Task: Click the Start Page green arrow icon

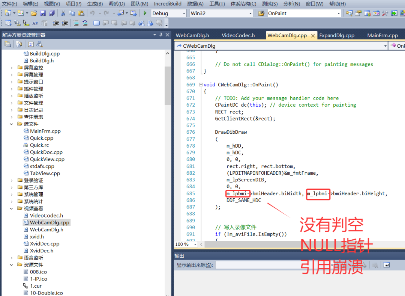Action: pyautogui.click(x=394, y=13)
